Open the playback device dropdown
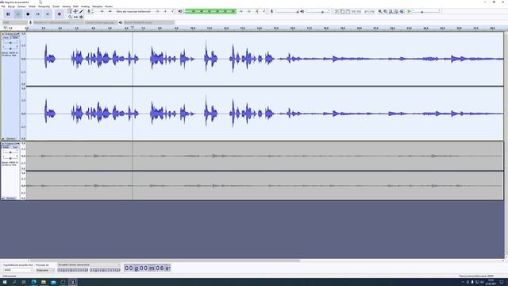Image resolution: width=508 pixels, height=286 pixels. 149,22
